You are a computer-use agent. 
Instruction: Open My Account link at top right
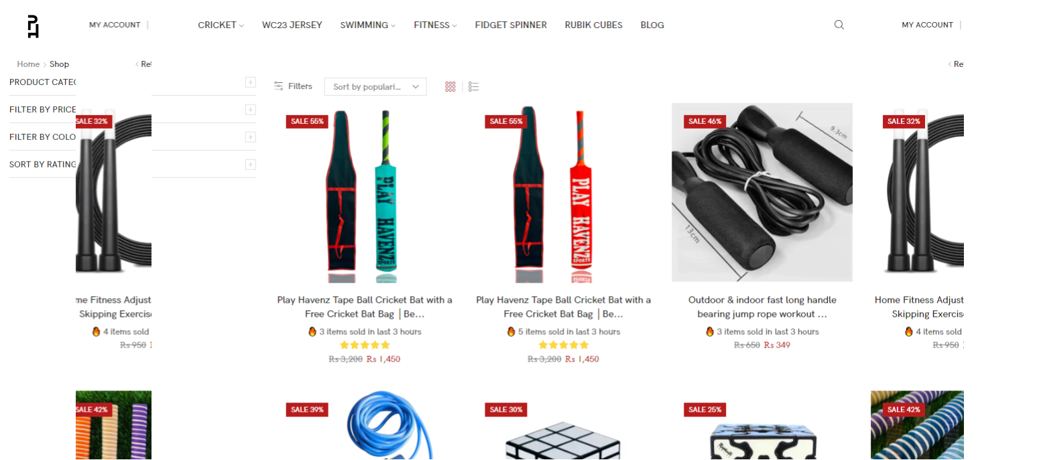(927, 25)
